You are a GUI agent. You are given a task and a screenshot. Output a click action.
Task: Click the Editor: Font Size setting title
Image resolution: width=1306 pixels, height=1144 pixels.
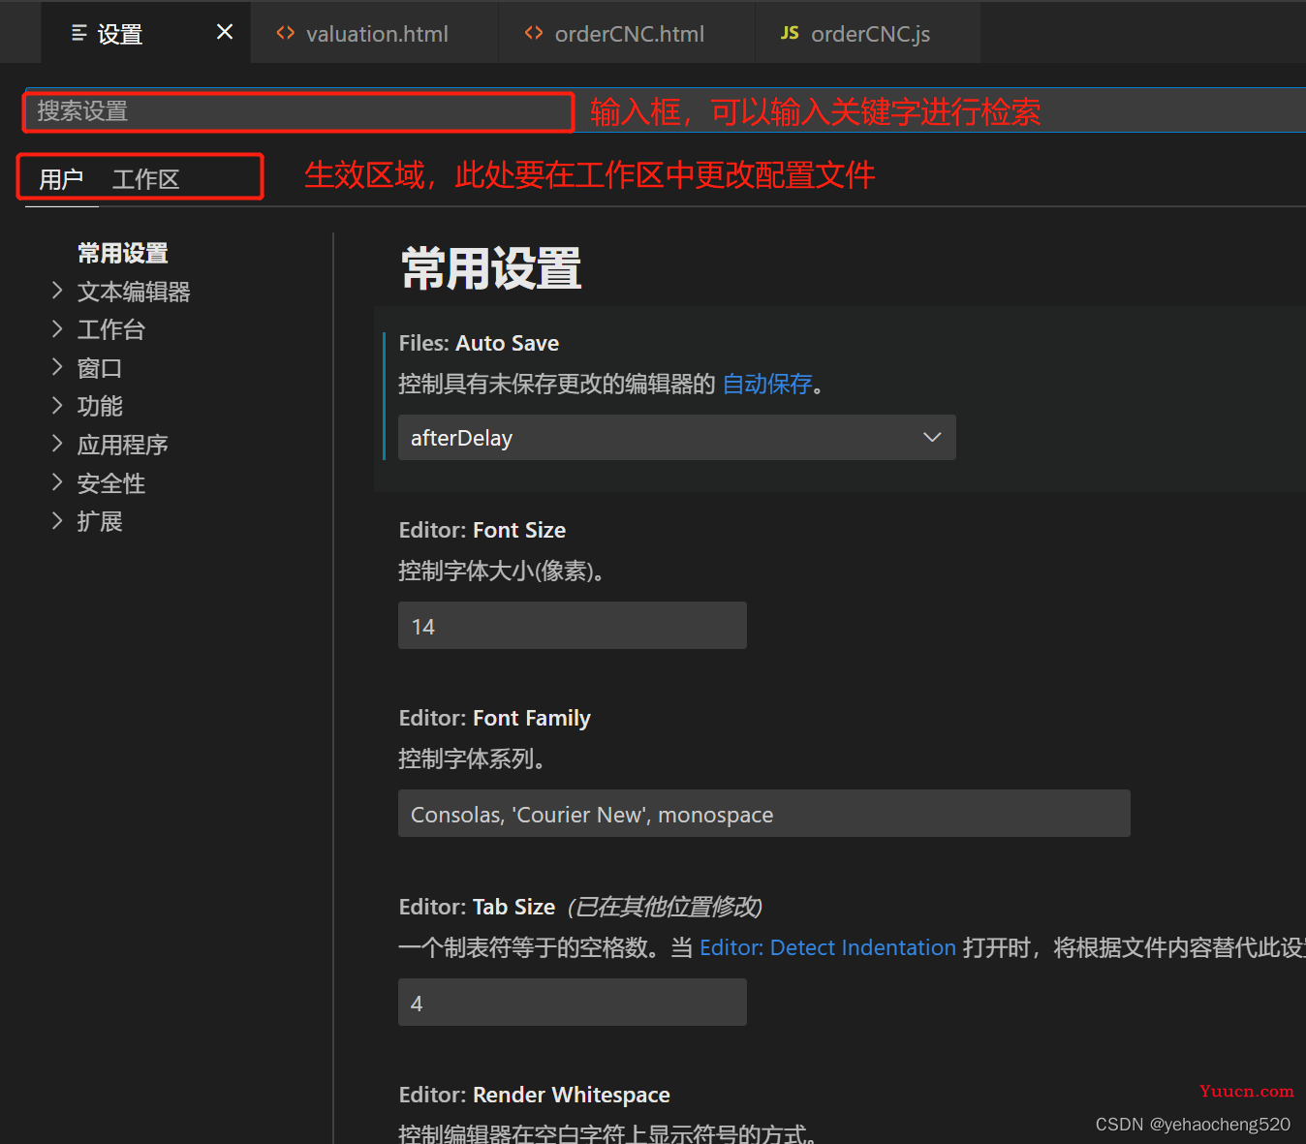pos(482,530)
